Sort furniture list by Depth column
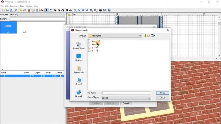Image resolution: width=221 pixels, height=124 pixels. [39, 73]
